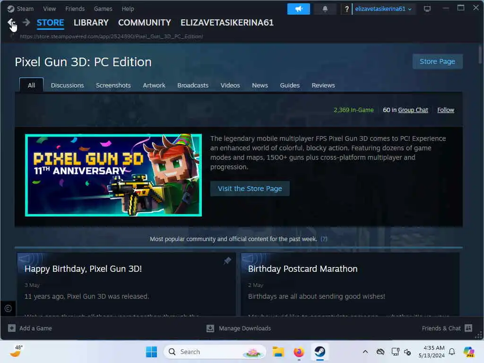Click the copyright icon at left edge
The image size is (484, 363).
8,308
